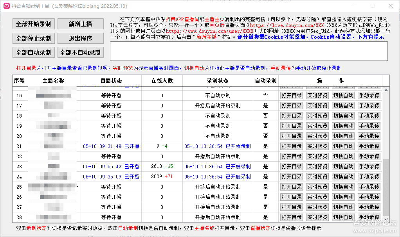Click 全部自动录制 button
This screenshot has height=237, width=400.
pos(33,52)
